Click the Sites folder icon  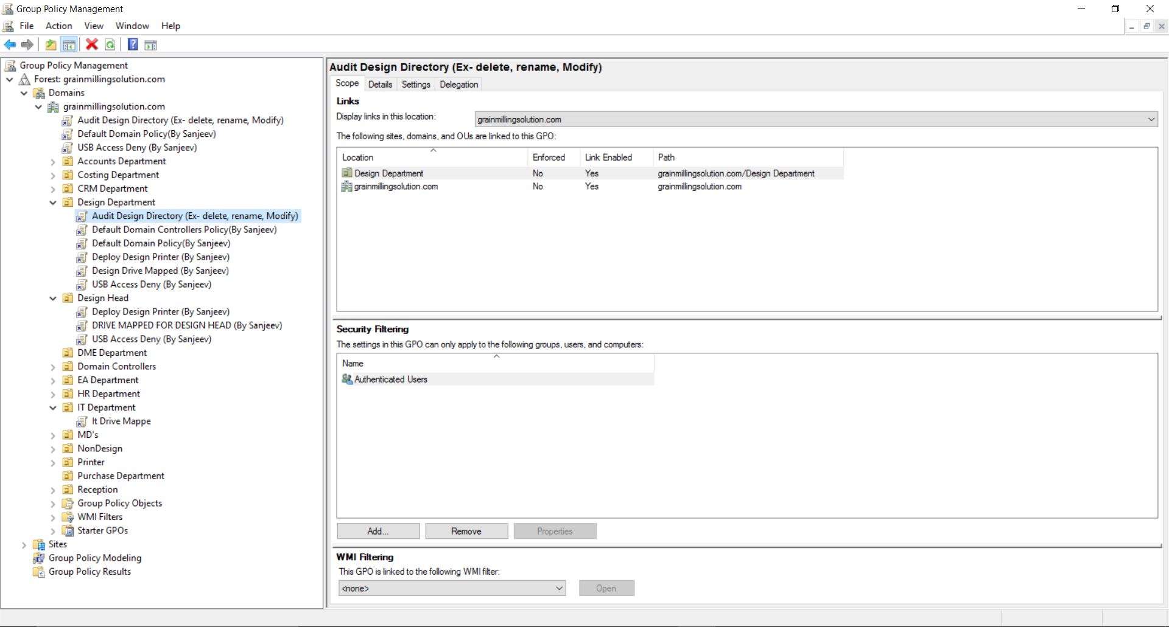point(40,544)
